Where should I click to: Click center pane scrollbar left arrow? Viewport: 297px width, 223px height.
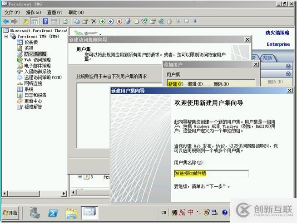tap(74, 193)
